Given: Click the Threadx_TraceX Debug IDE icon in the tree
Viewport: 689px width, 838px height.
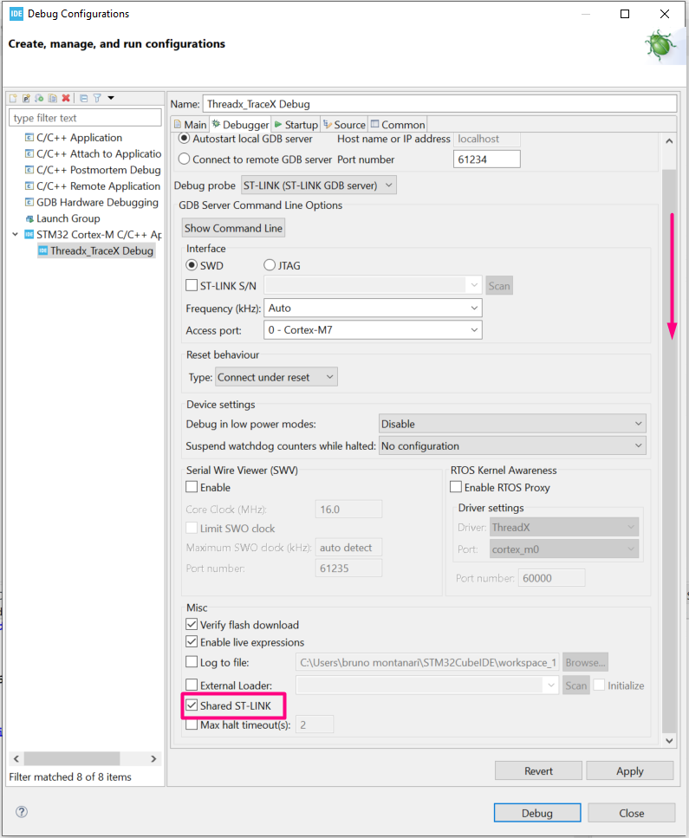Looking at the screenshot, I should pos(43,250).
